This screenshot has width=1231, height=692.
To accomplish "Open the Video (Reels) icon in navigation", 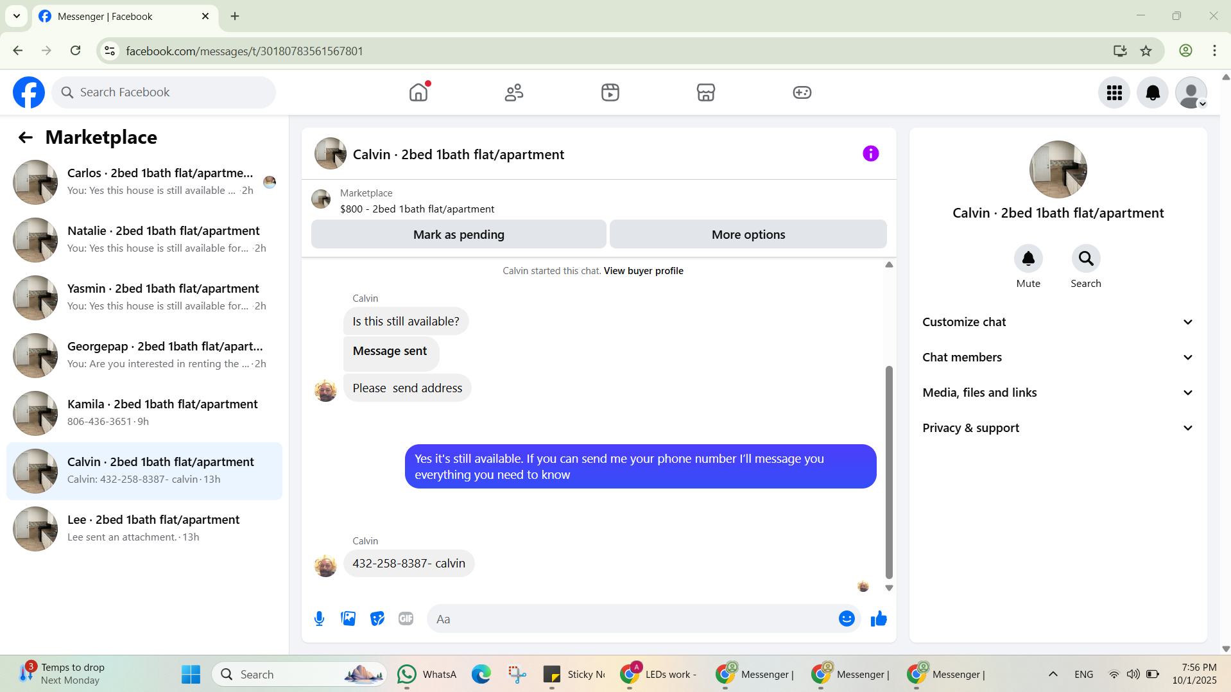I will pyautogui.click(x=610, y=92).
